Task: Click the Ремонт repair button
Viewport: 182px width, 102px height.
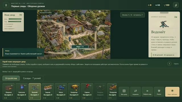Action: coord(159,92)
